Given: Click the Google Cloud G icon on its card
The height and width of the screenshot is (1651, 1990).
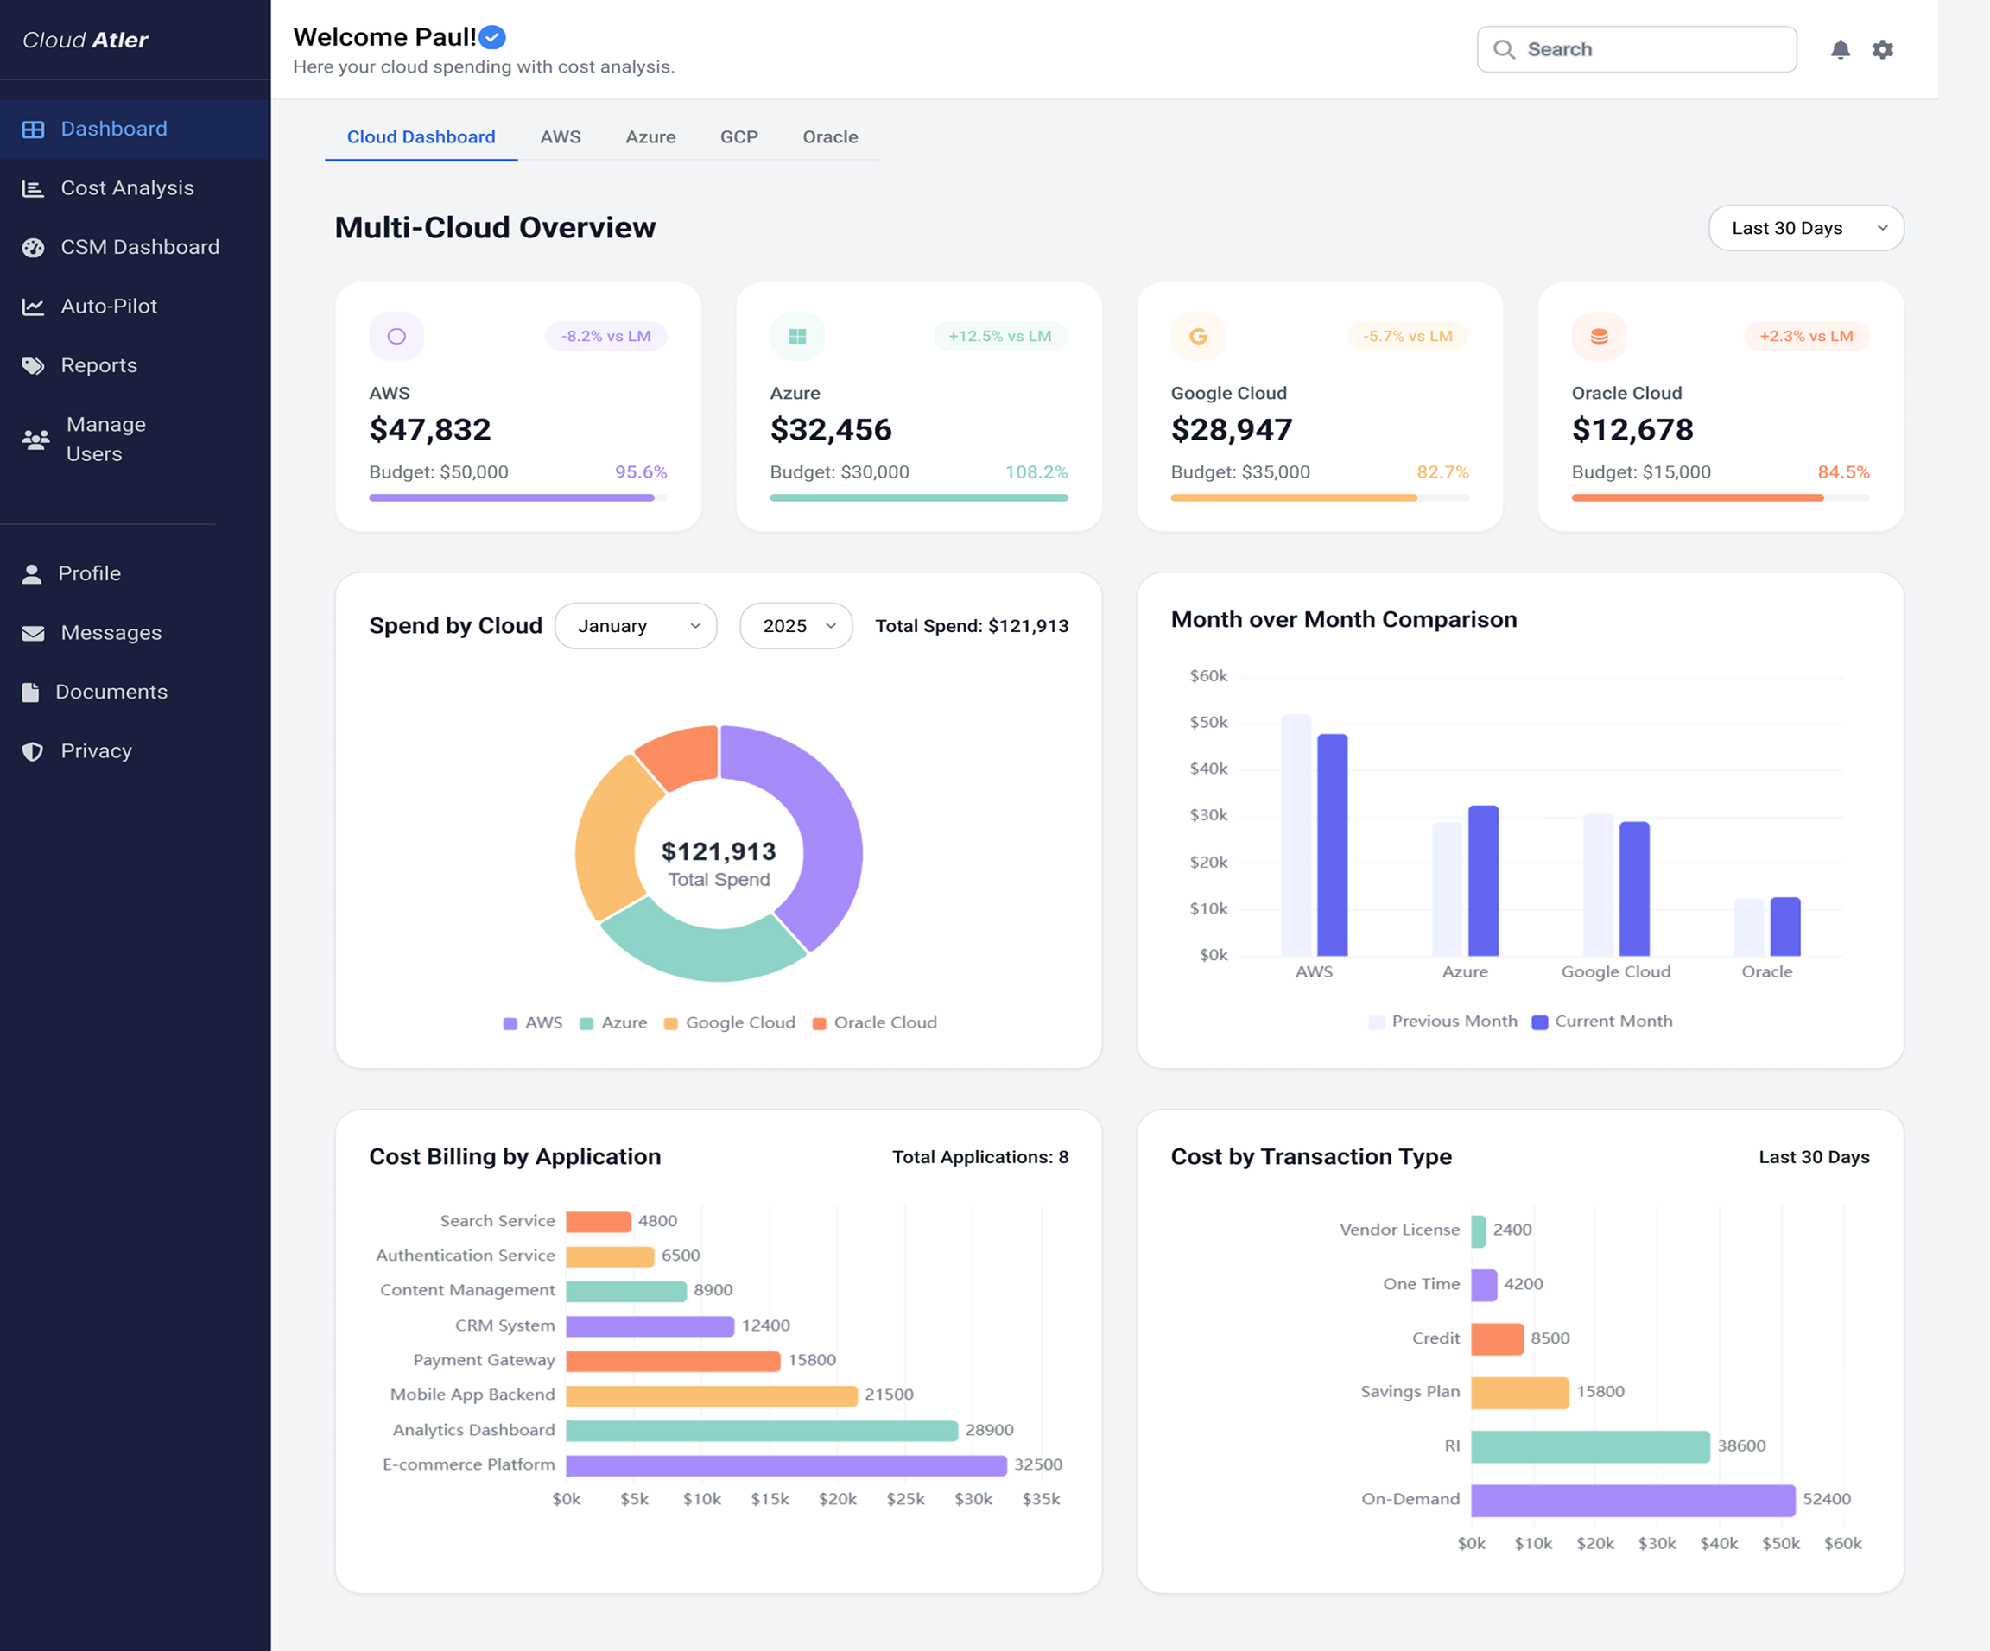Looking at the screenshot, I should tap(1199, 335).
